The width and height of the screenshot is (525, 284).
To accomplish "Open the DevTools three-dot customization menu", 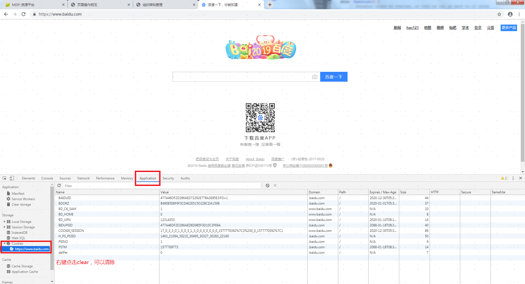I will [513, 178].
